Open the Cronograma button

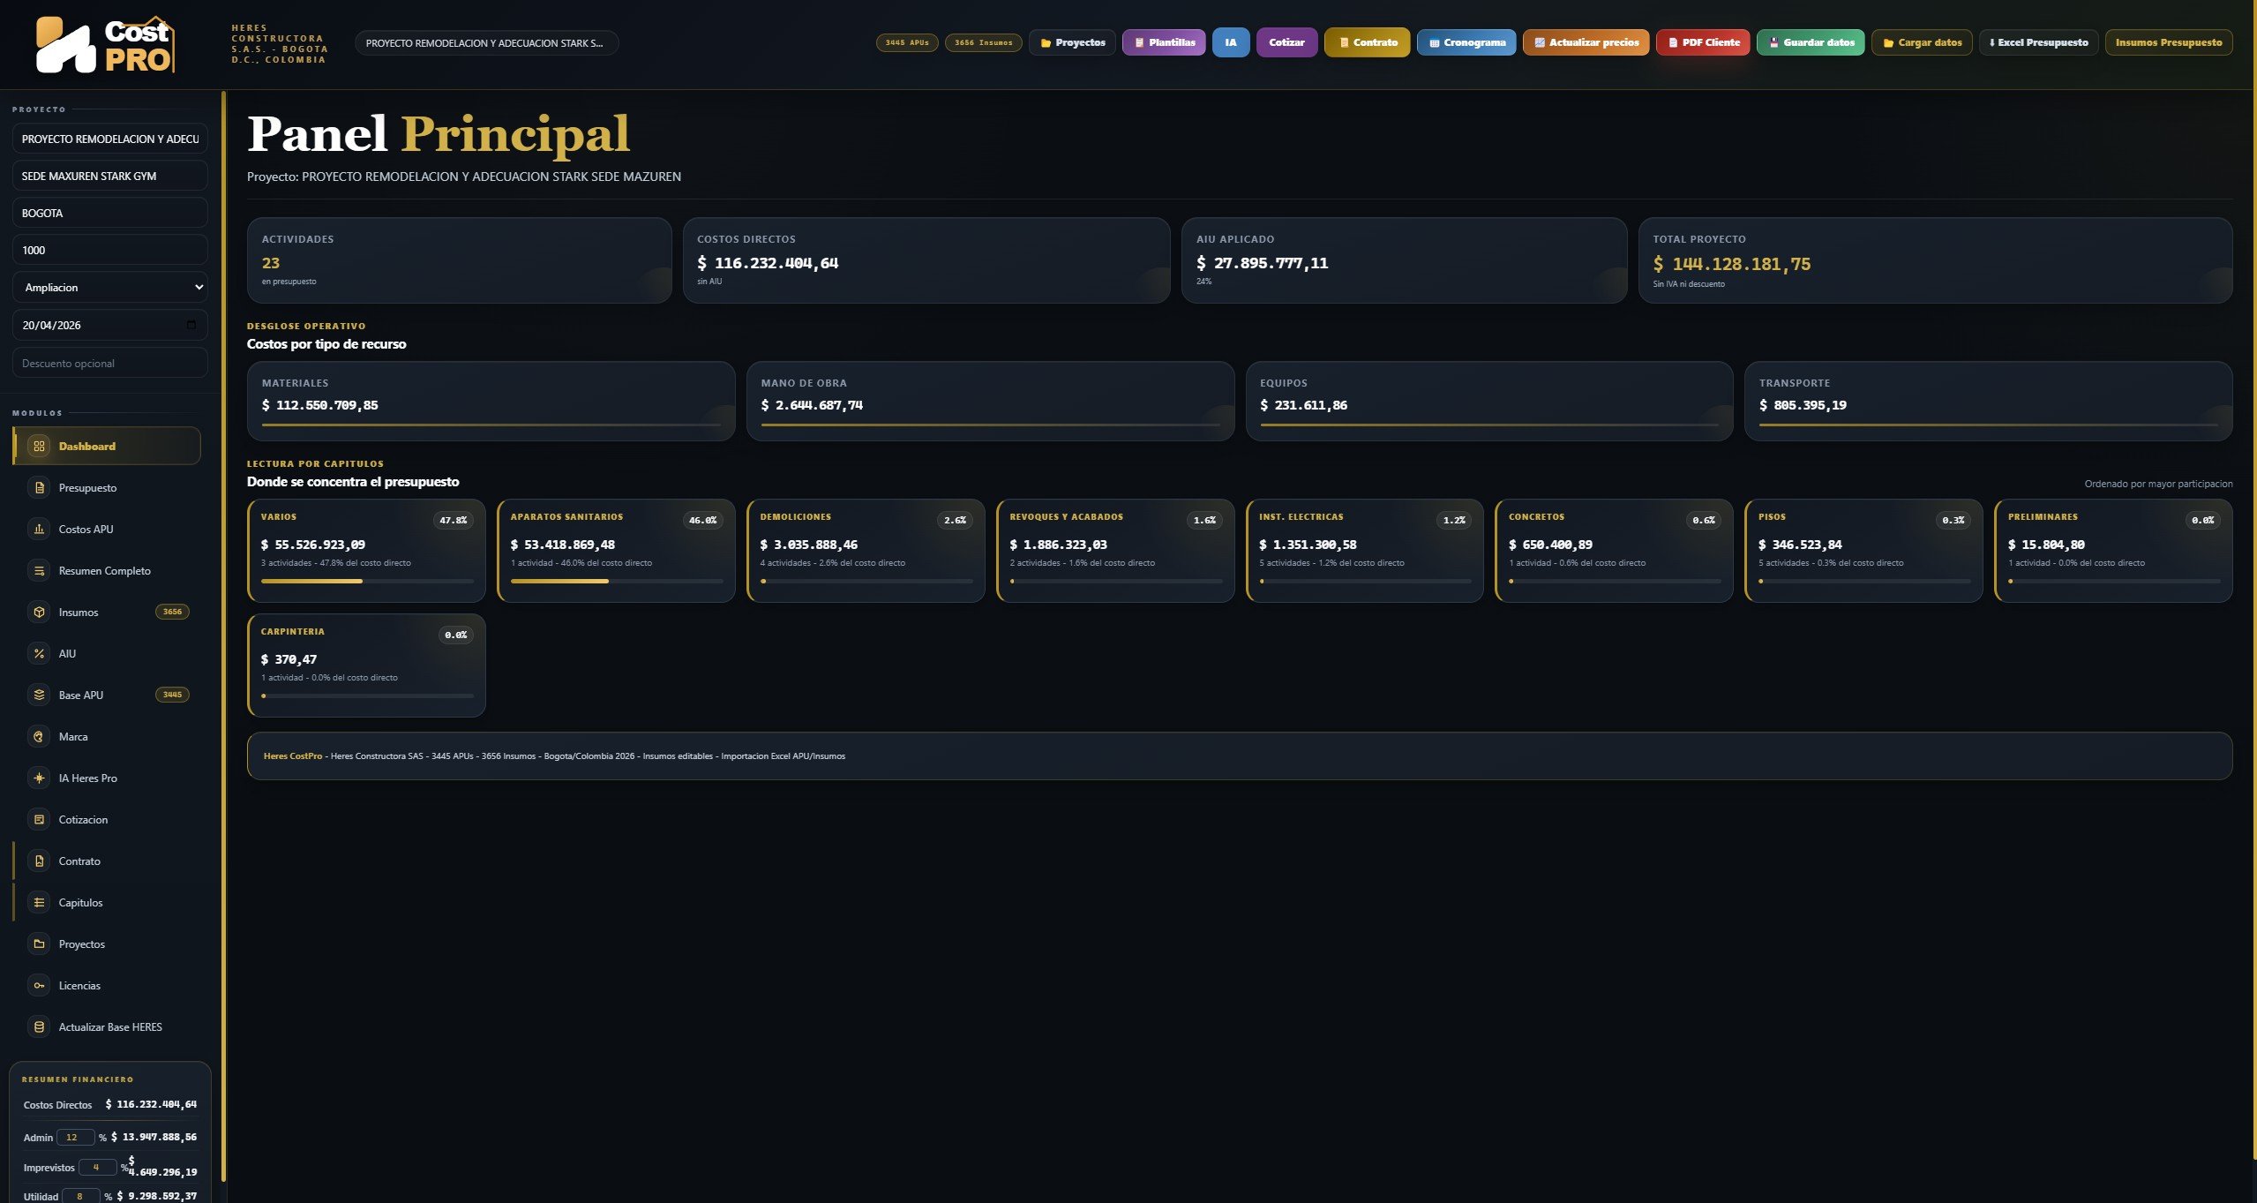(x=1466, y=42)
